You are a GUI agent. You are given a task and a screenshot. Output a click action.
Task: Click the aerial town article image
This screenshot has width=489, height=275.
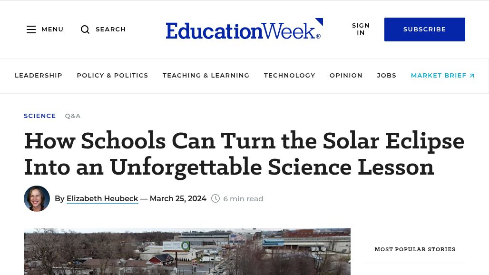[187, 251]
